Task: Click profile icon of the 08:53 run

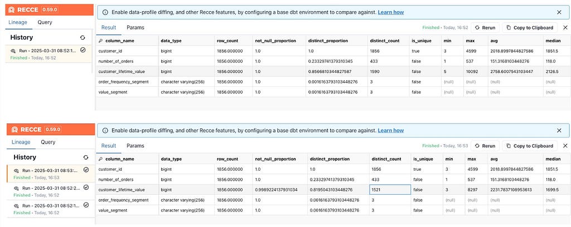Action: click(16, 170)
